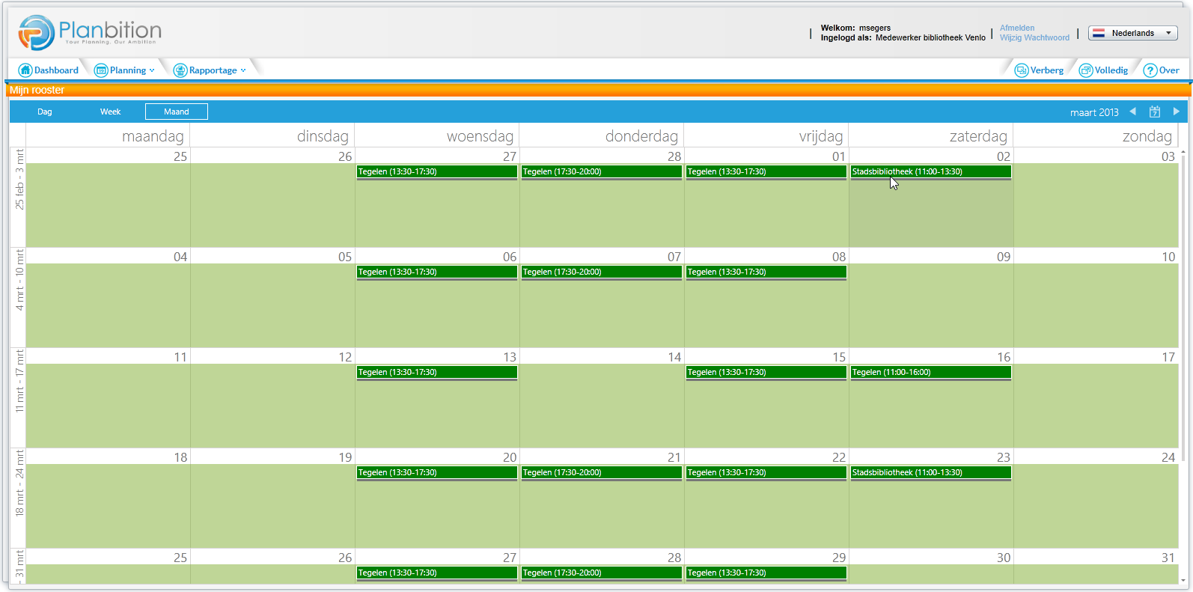The image size is (1193, 592).
Task: Click the maart 2013 month label
Action: 1094,112
